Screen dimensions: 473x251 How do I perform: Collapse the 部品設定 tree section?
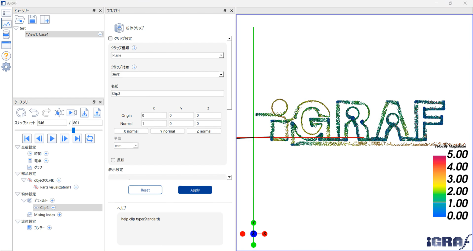pos(17,174)
